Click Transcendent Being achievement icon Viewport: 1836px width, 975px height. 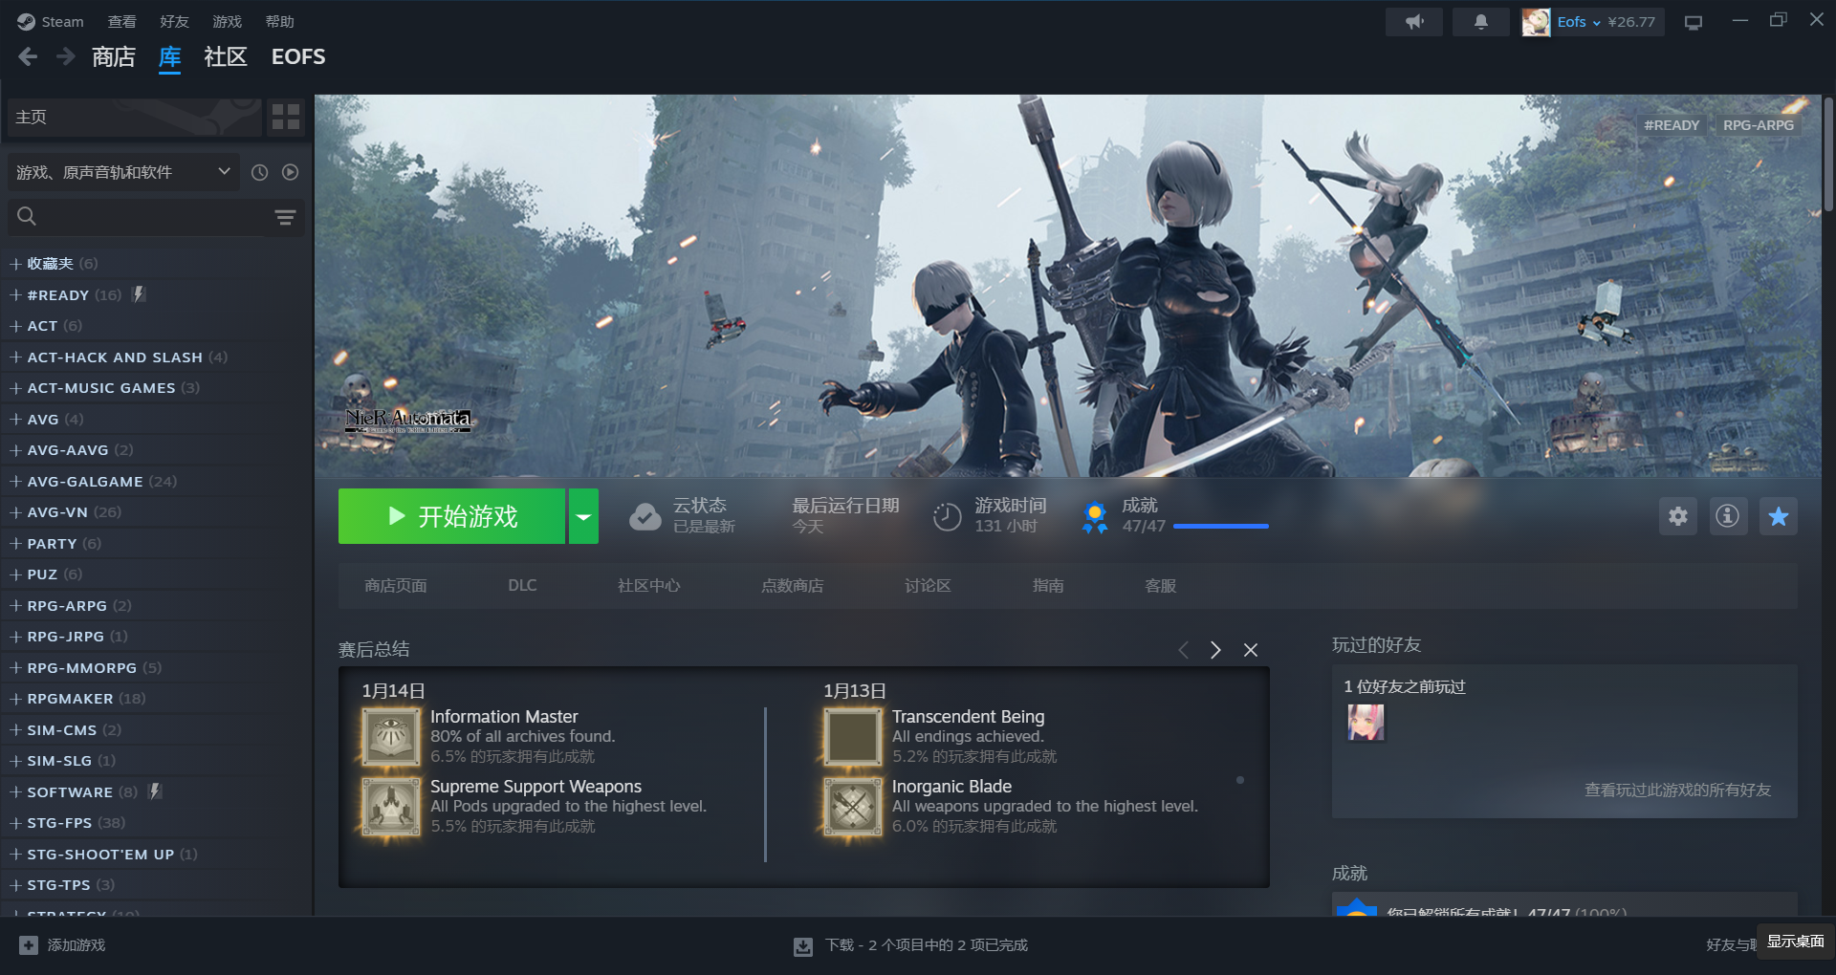coord(853,737)
